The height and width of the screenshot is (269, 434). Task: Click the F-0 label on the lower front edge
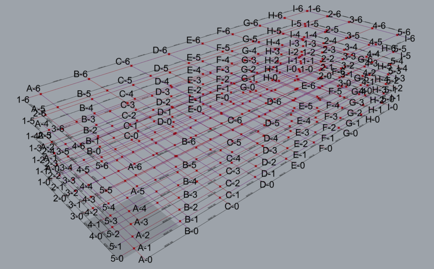(325, 148)
